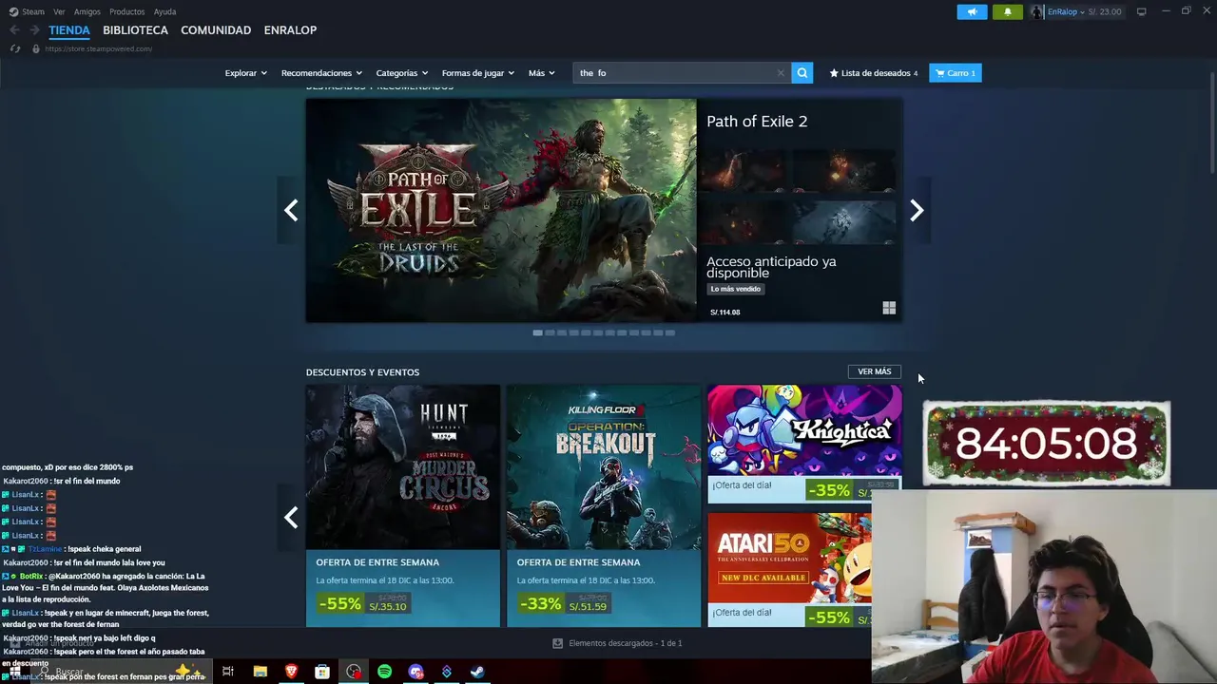The image size is (1217, 684).
Task: Open the Productos menu
Action: [x=127, y=11]
